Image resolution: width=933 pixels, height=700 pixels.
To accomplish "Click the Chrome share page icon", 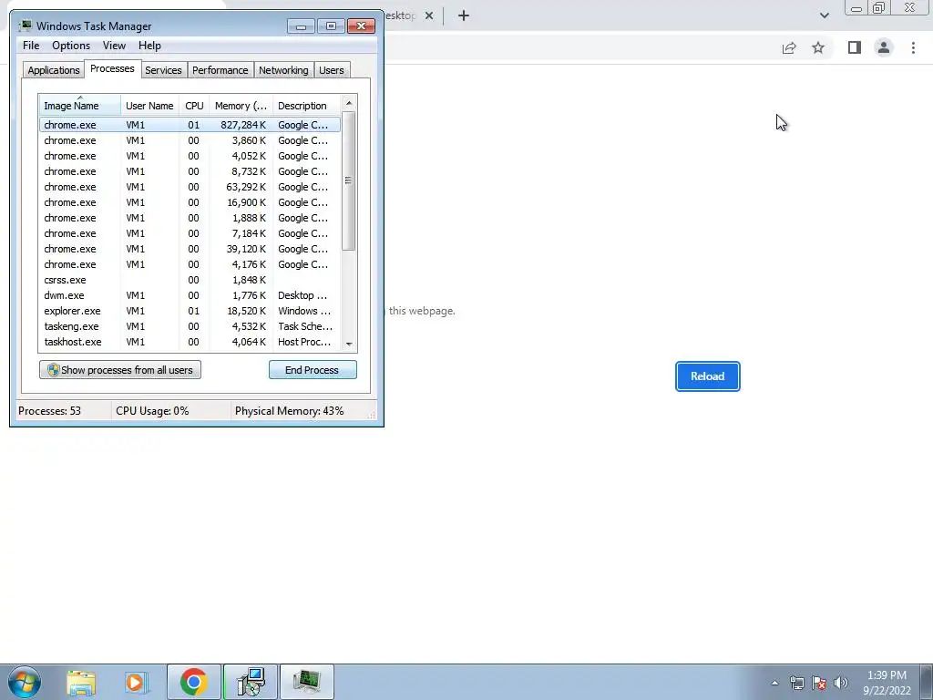I will [789, 47].
